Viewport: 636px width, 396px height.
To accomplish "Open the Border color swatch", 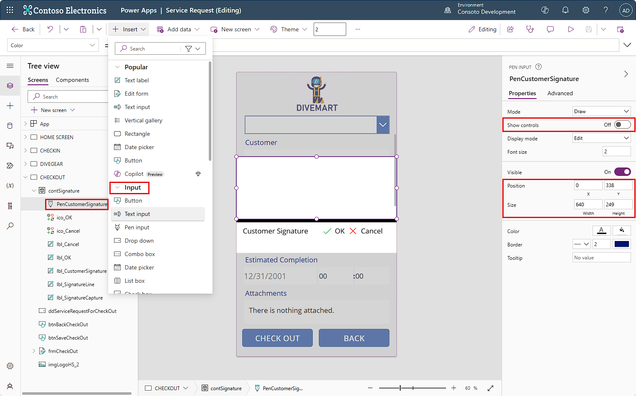I will [622, 244].
